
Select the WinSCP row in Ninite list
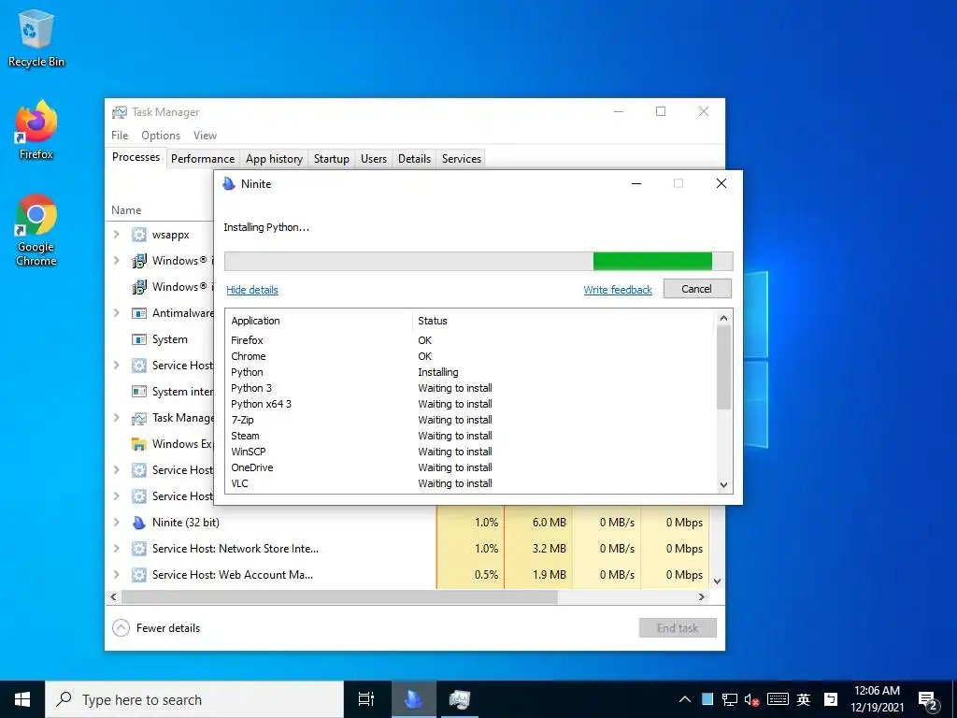(469, 452)
